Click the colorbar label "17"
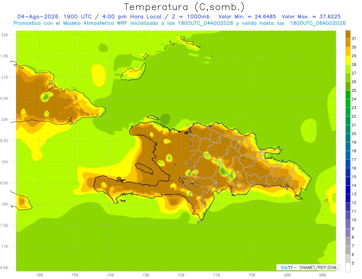362x279 pixels. point(354,160)
